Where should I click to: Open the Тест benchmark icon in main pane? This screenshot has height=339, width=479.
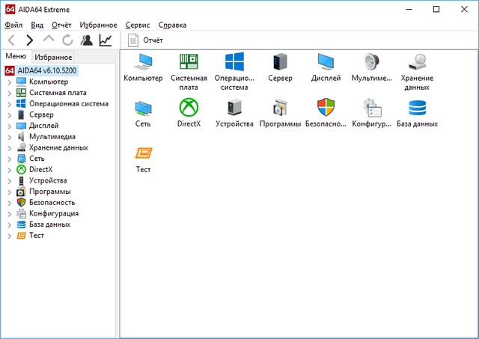pos(143,153)
